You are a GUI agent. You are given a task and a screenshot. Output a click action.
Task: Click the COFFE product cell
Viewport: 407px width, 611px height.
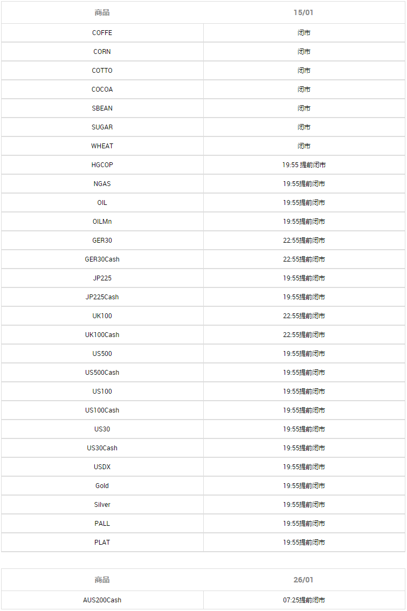pyautogui.click(x=102, y=33)
